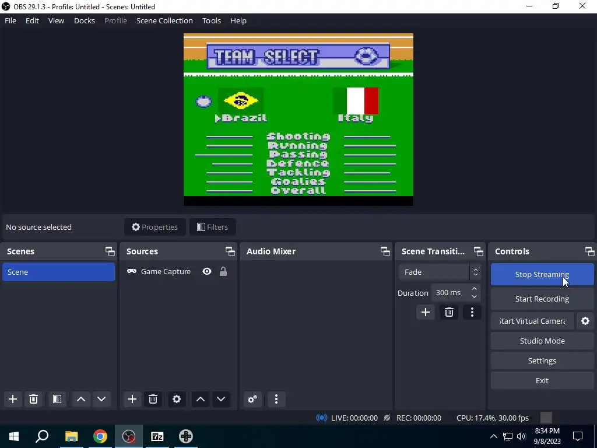Remove transition trash icon
The image size is (597, 448).
(449, 313)
